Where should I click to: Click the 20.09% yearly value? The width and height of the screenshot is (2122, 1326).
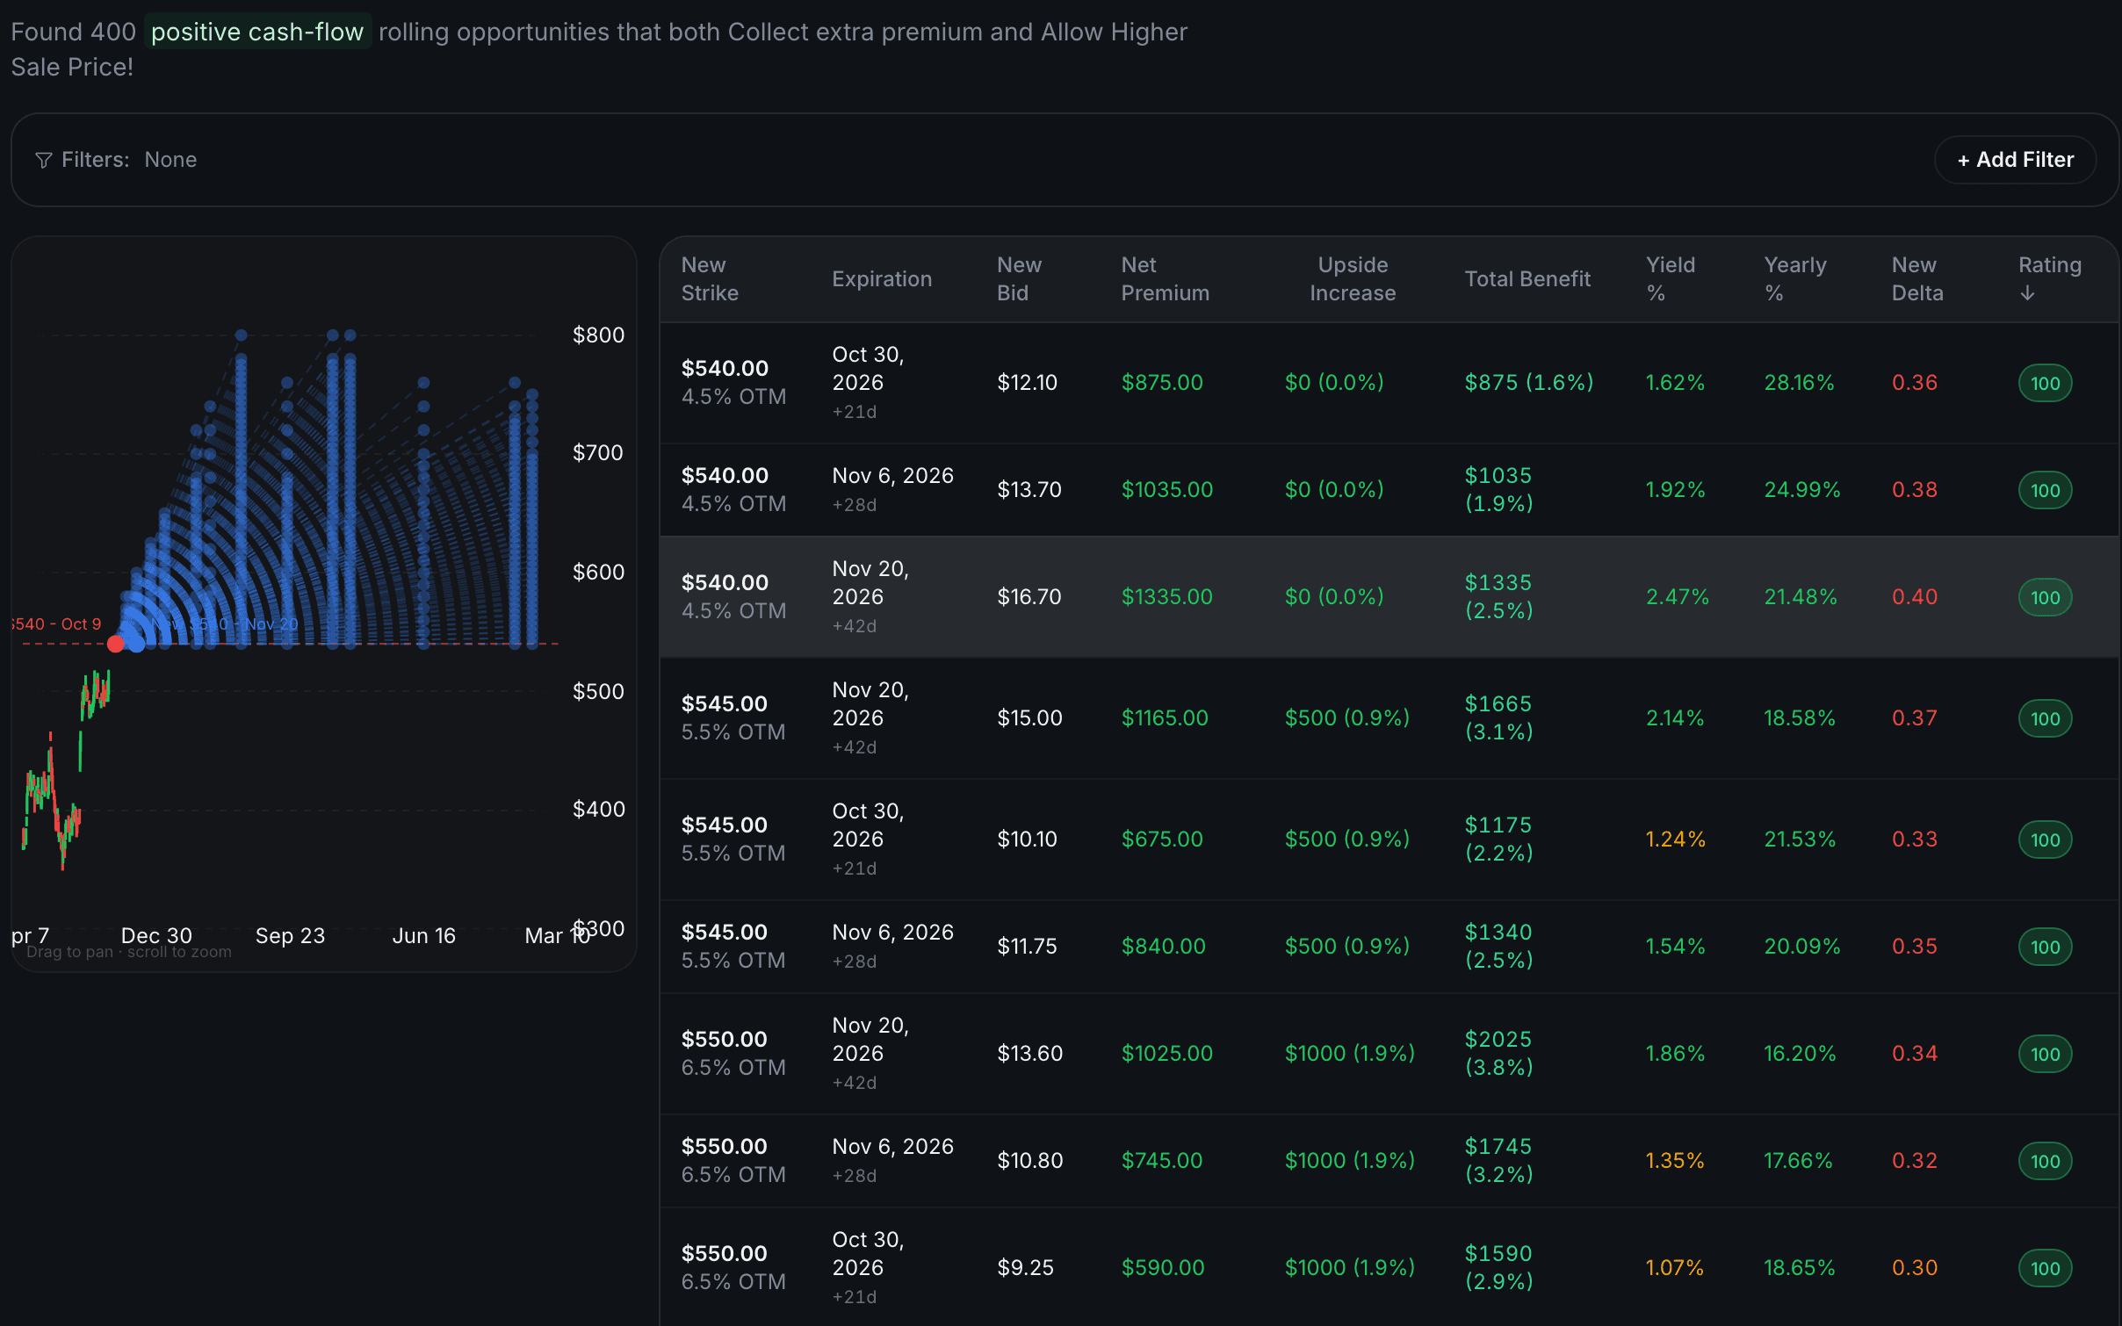[x=1801, y=946]
